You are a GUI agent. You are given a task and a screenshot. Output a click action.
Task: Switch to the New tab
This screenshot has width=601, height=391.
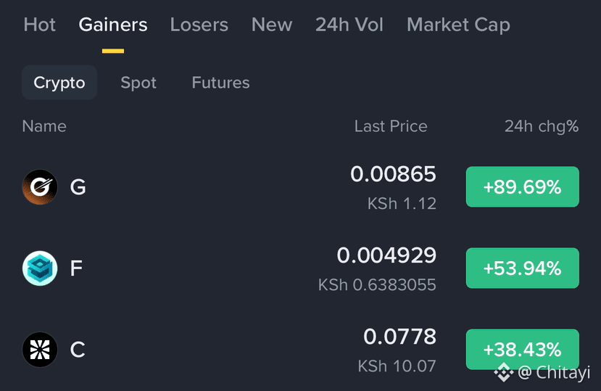click(x=272, y=25)
